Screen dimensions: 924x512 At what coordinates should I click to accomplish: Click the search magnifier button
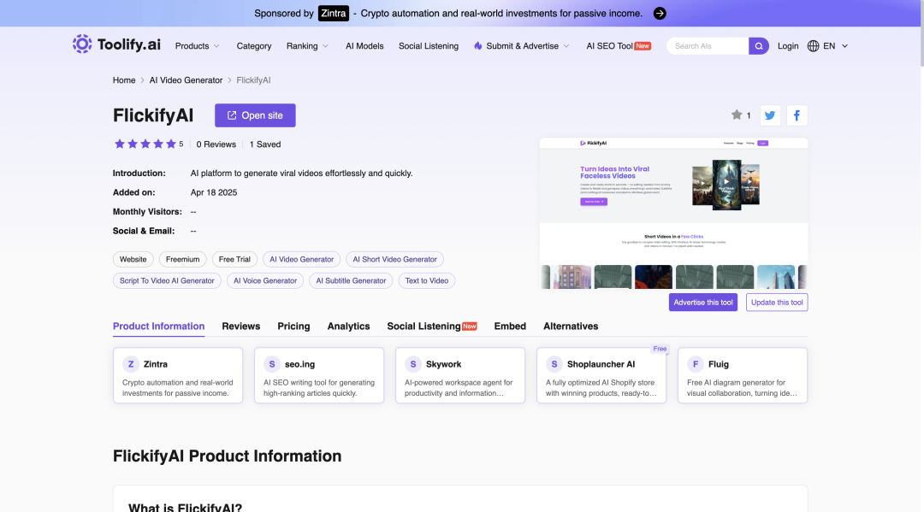[758, 46]
